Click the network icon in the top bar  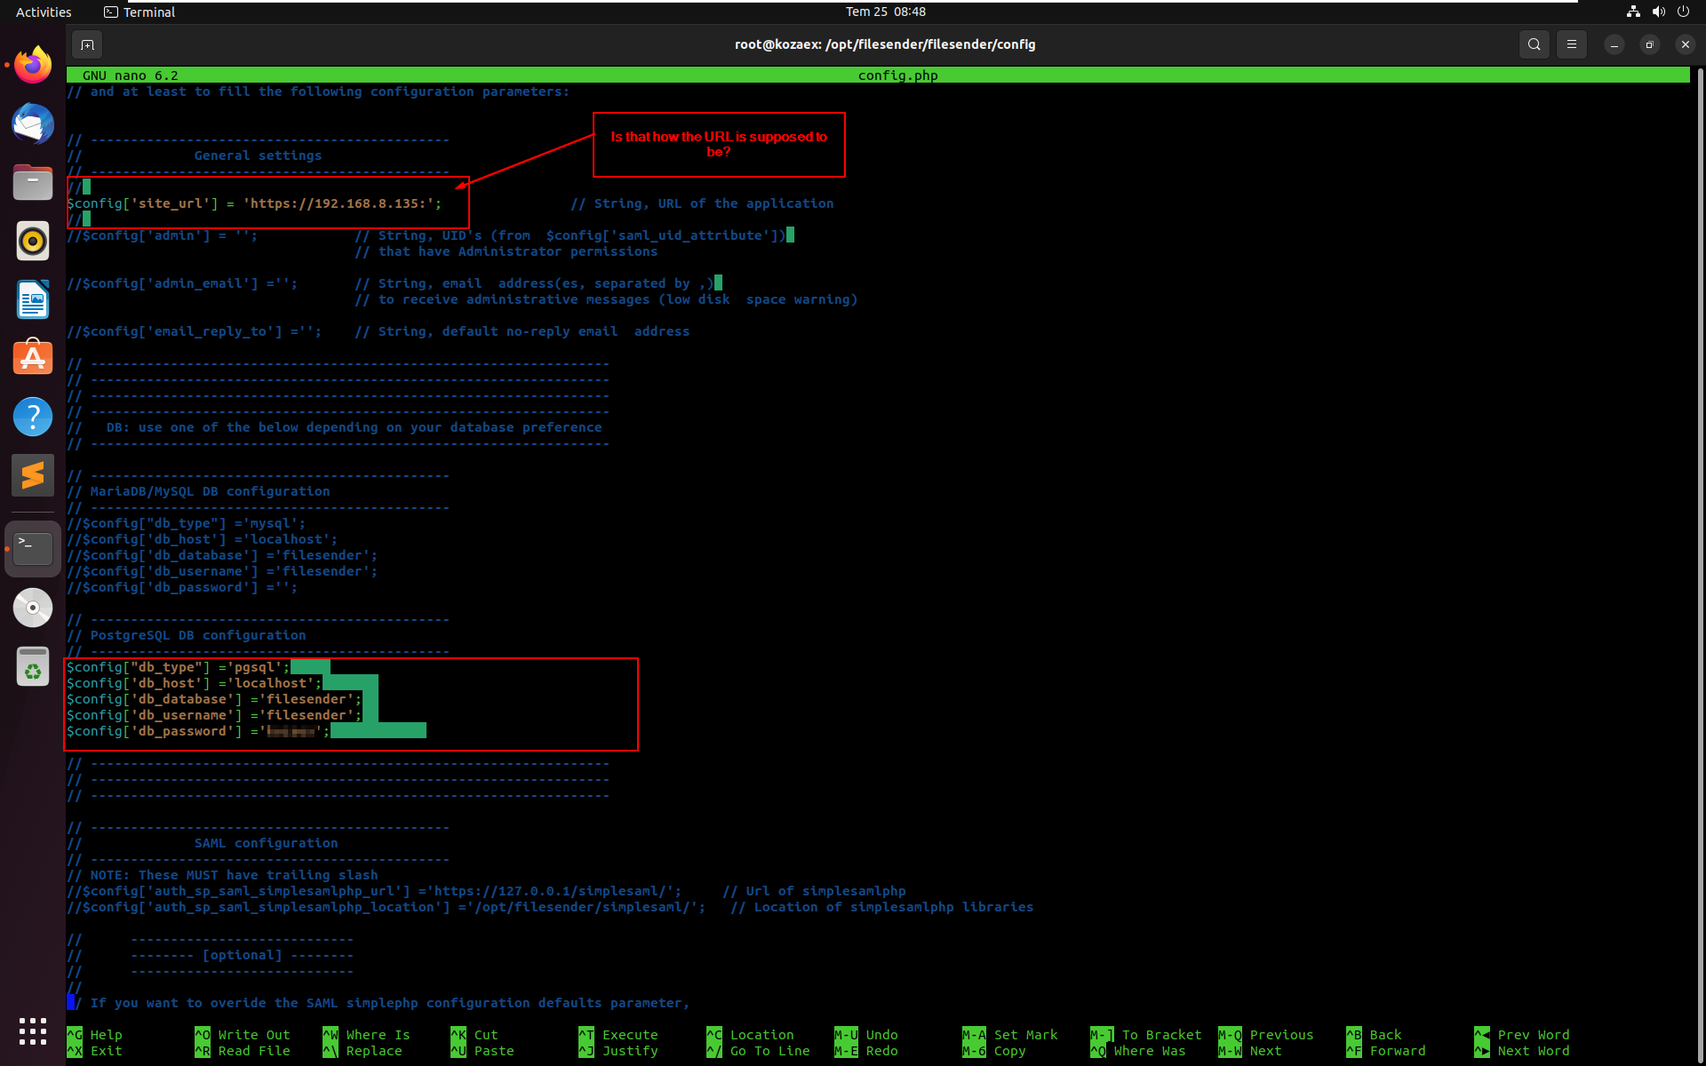tap(1632, 12)
